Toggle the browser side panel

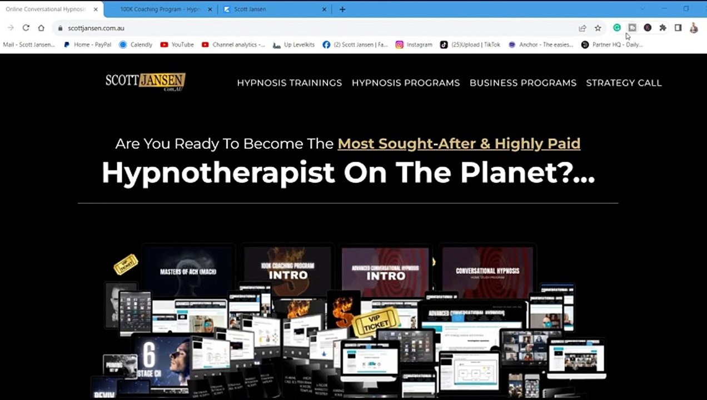click(x=678, y=28)
